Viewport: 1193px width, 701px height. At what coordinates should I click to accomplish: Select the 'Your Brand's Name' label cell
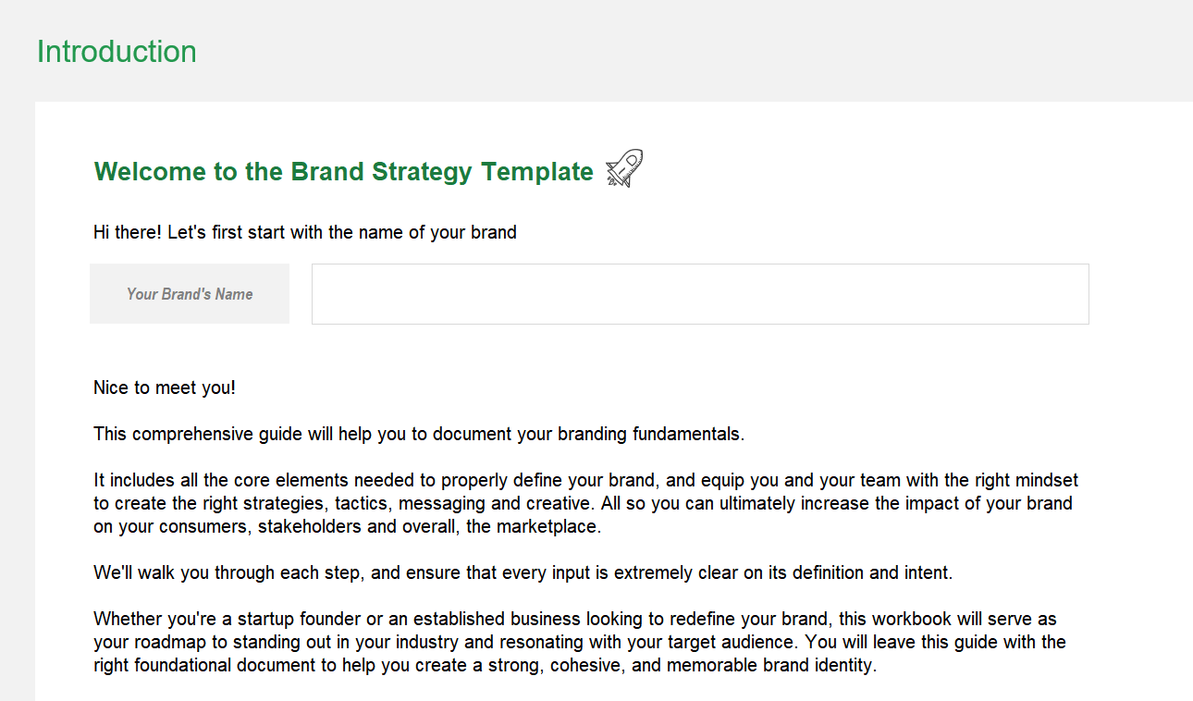189,293
